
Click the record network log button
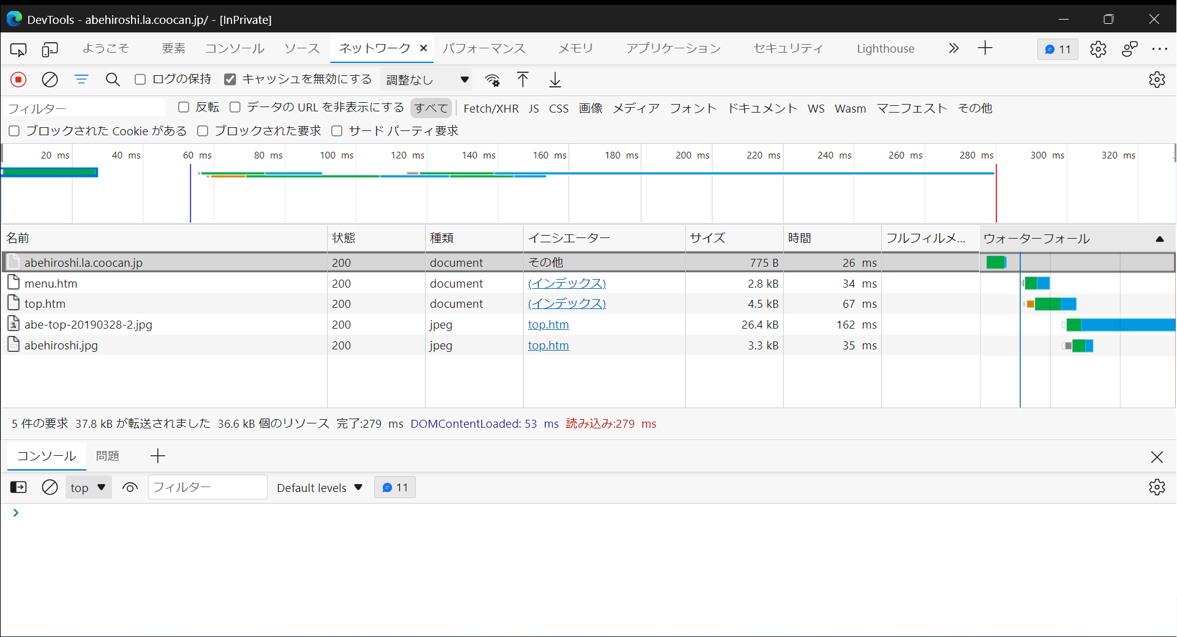point(18,80)
